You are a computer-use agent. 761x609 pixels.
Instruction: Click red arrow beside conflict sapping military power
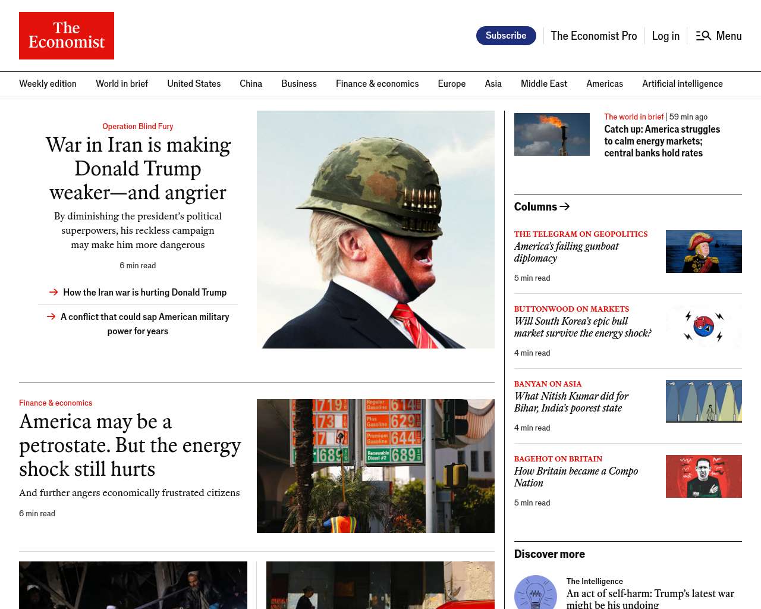tap(51, 316)
